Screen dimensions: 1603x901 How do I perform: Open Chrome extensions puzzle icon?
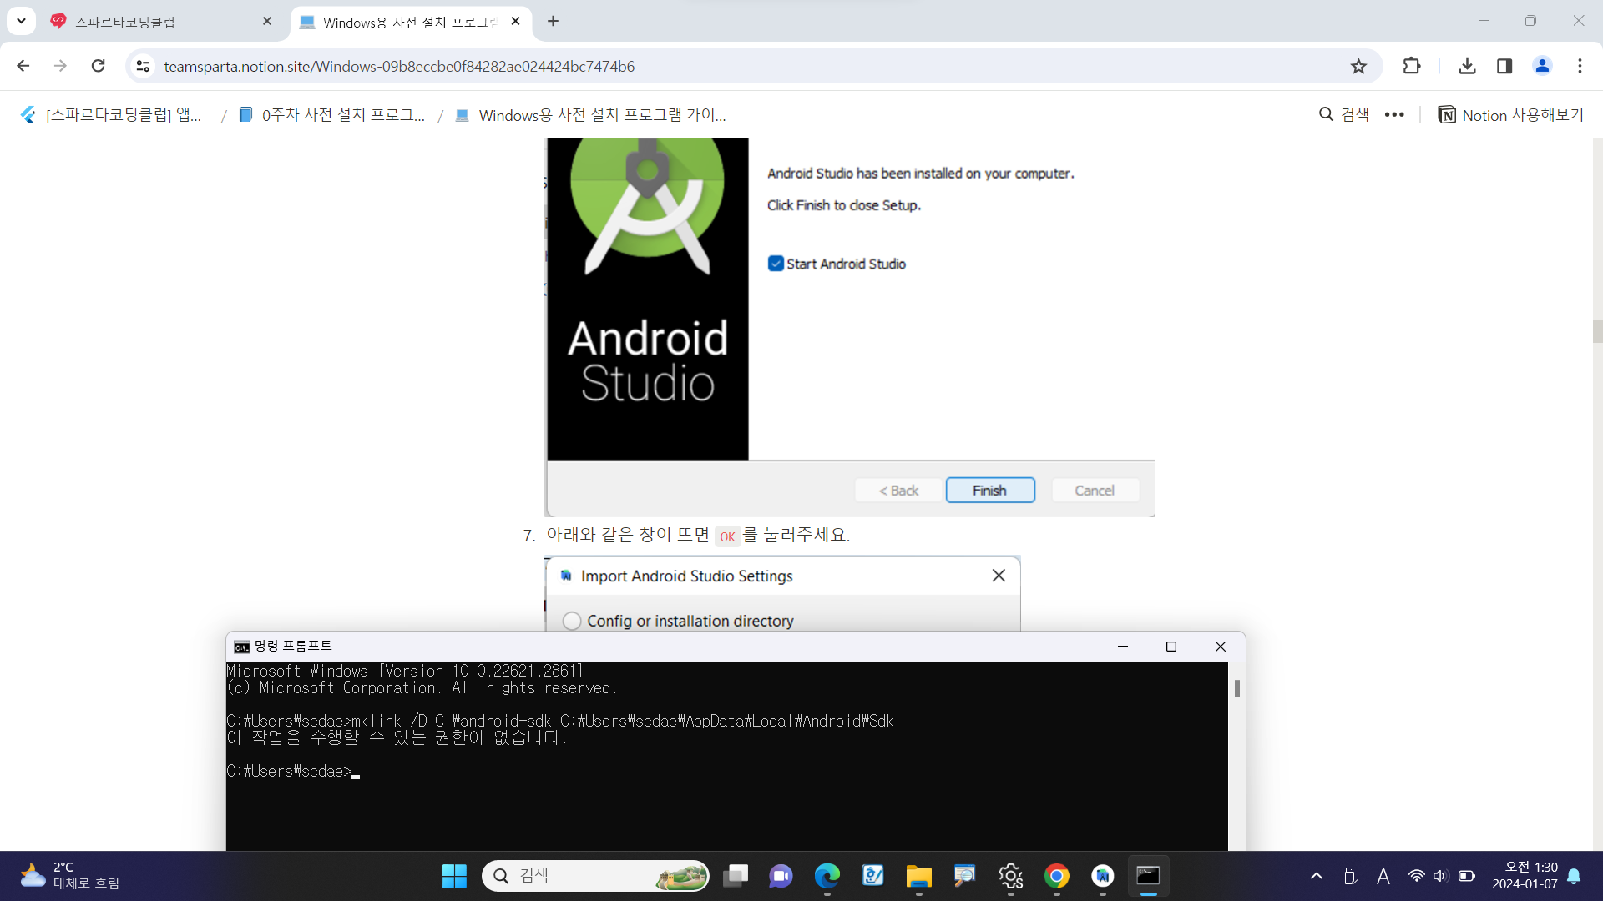pyautogui.click(x=1411, y=66)
